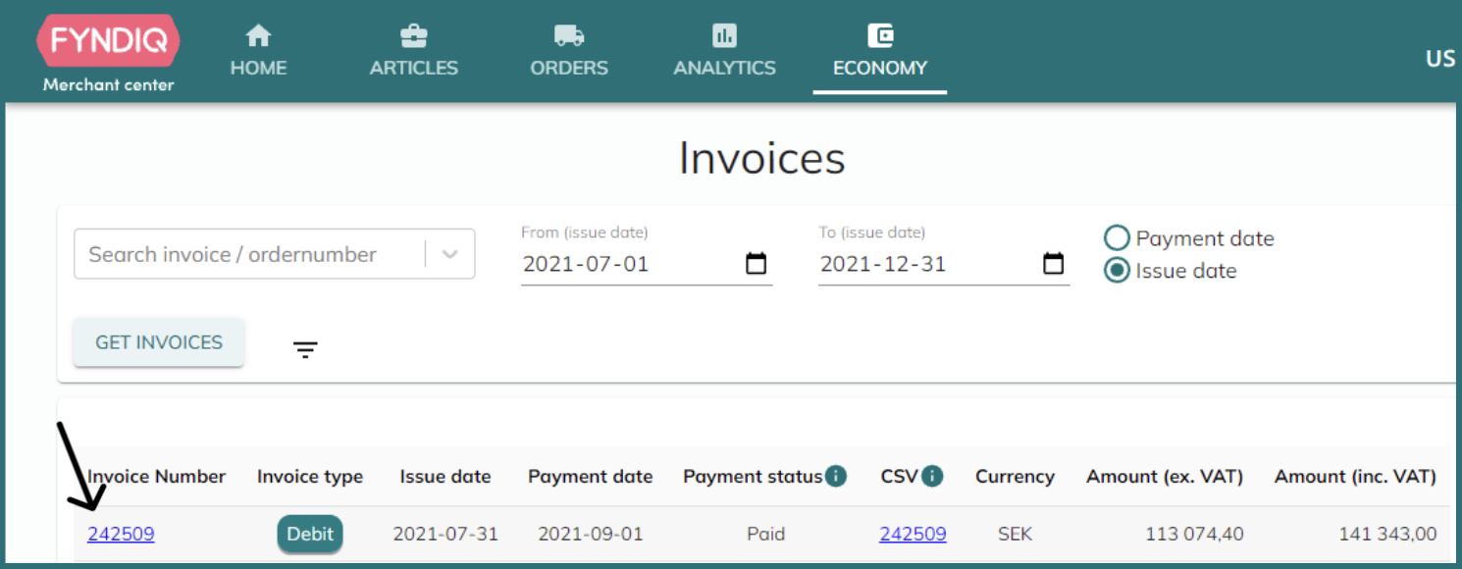Click the Orders truck icon
Viewport: 1462px width, 569px height.
[x=569, y=36]
